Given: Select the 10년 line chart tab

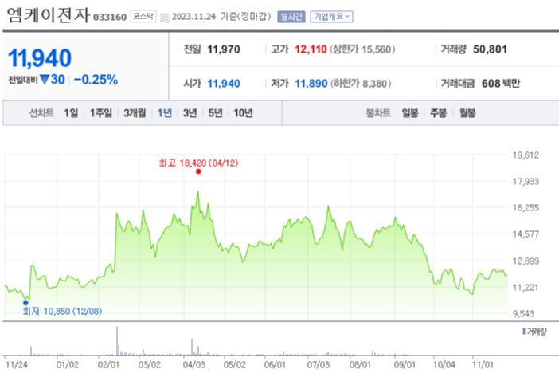Looking at the screenshot, I should pyautogui.click(x=244, y=113).
